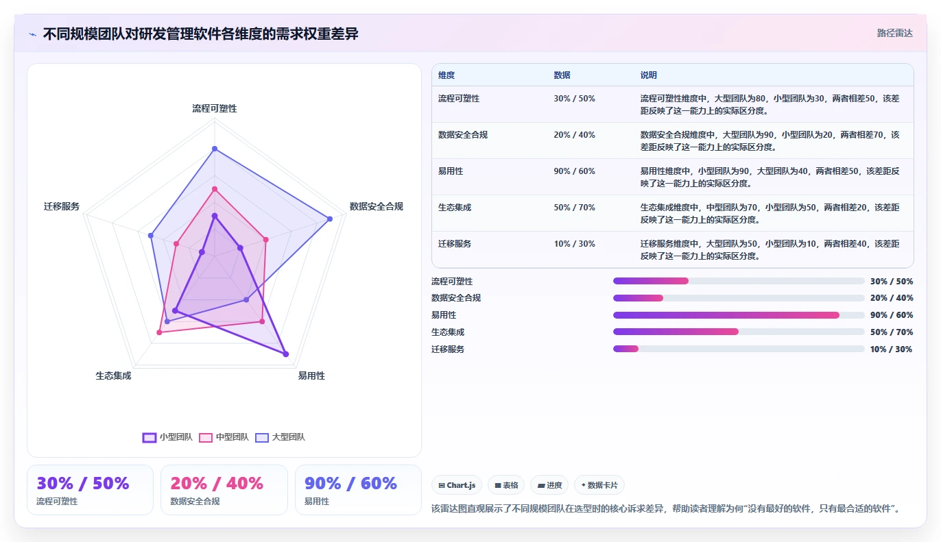The width and height of the screenshot is (941, 542).
Task: Toggle the 中型团队 legend swatch
Action: point(206,437)
